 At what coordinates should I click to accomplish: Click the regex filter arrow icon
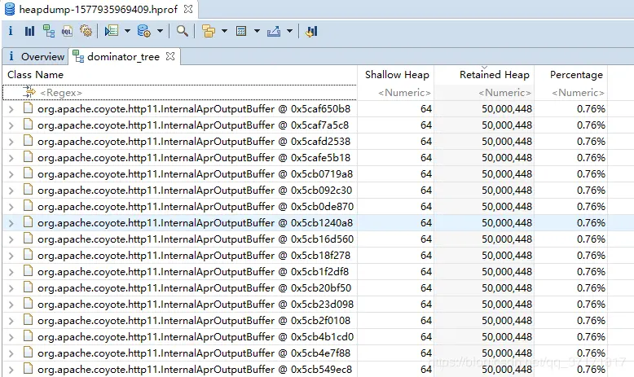[x=29, y=92]
